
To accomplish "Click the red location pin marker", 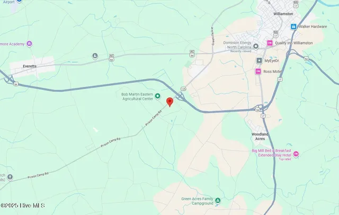I will (x=169, y=102).
